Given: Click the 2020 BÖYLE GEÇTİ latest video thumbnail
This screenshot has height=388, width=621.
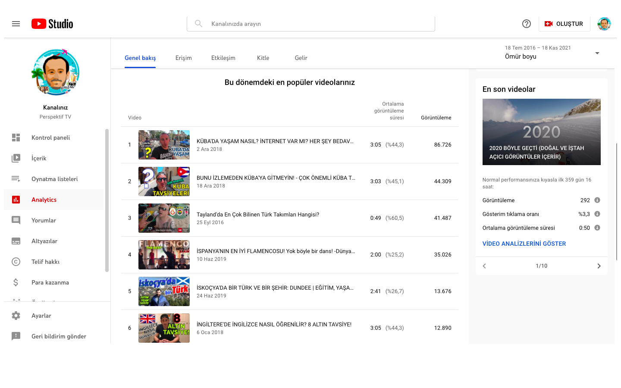Looking at the screenshot, I should (542, 132).
